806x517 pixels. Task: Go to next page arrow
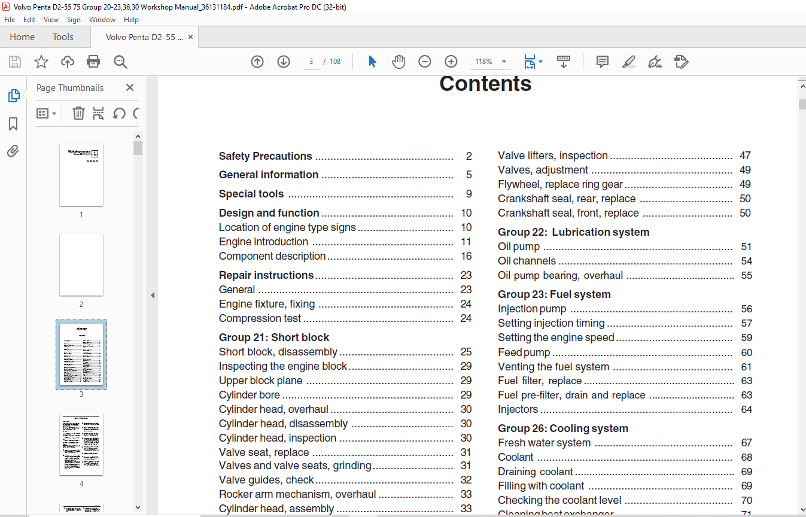click(284, 62)
